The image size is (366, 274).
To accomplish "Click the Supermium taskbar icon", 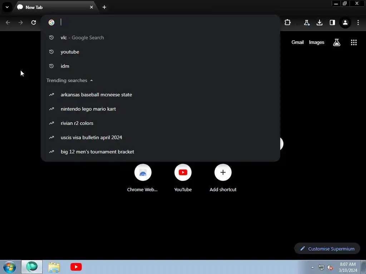I will coord(32,267).
